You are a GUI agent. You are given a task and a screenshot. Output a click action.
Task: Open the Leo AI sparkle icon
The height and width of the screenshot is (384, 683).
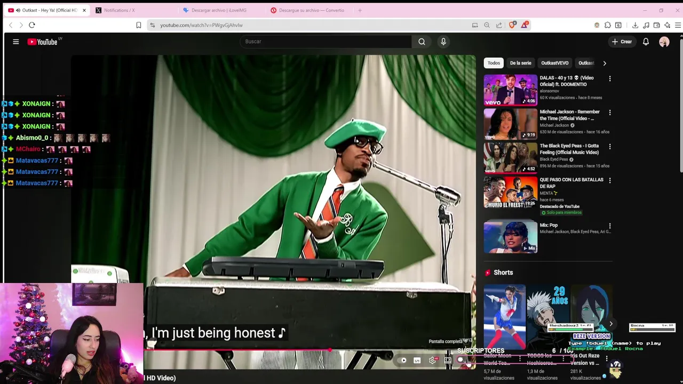click(x=668, y=25)
